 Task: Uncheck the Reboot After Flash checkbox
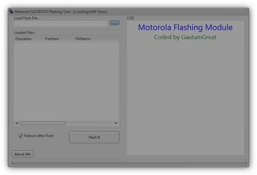20,136
